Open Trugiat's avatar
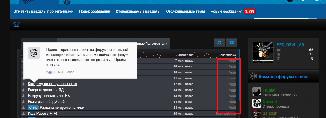The image size is (326, 118). click(257, 92)
